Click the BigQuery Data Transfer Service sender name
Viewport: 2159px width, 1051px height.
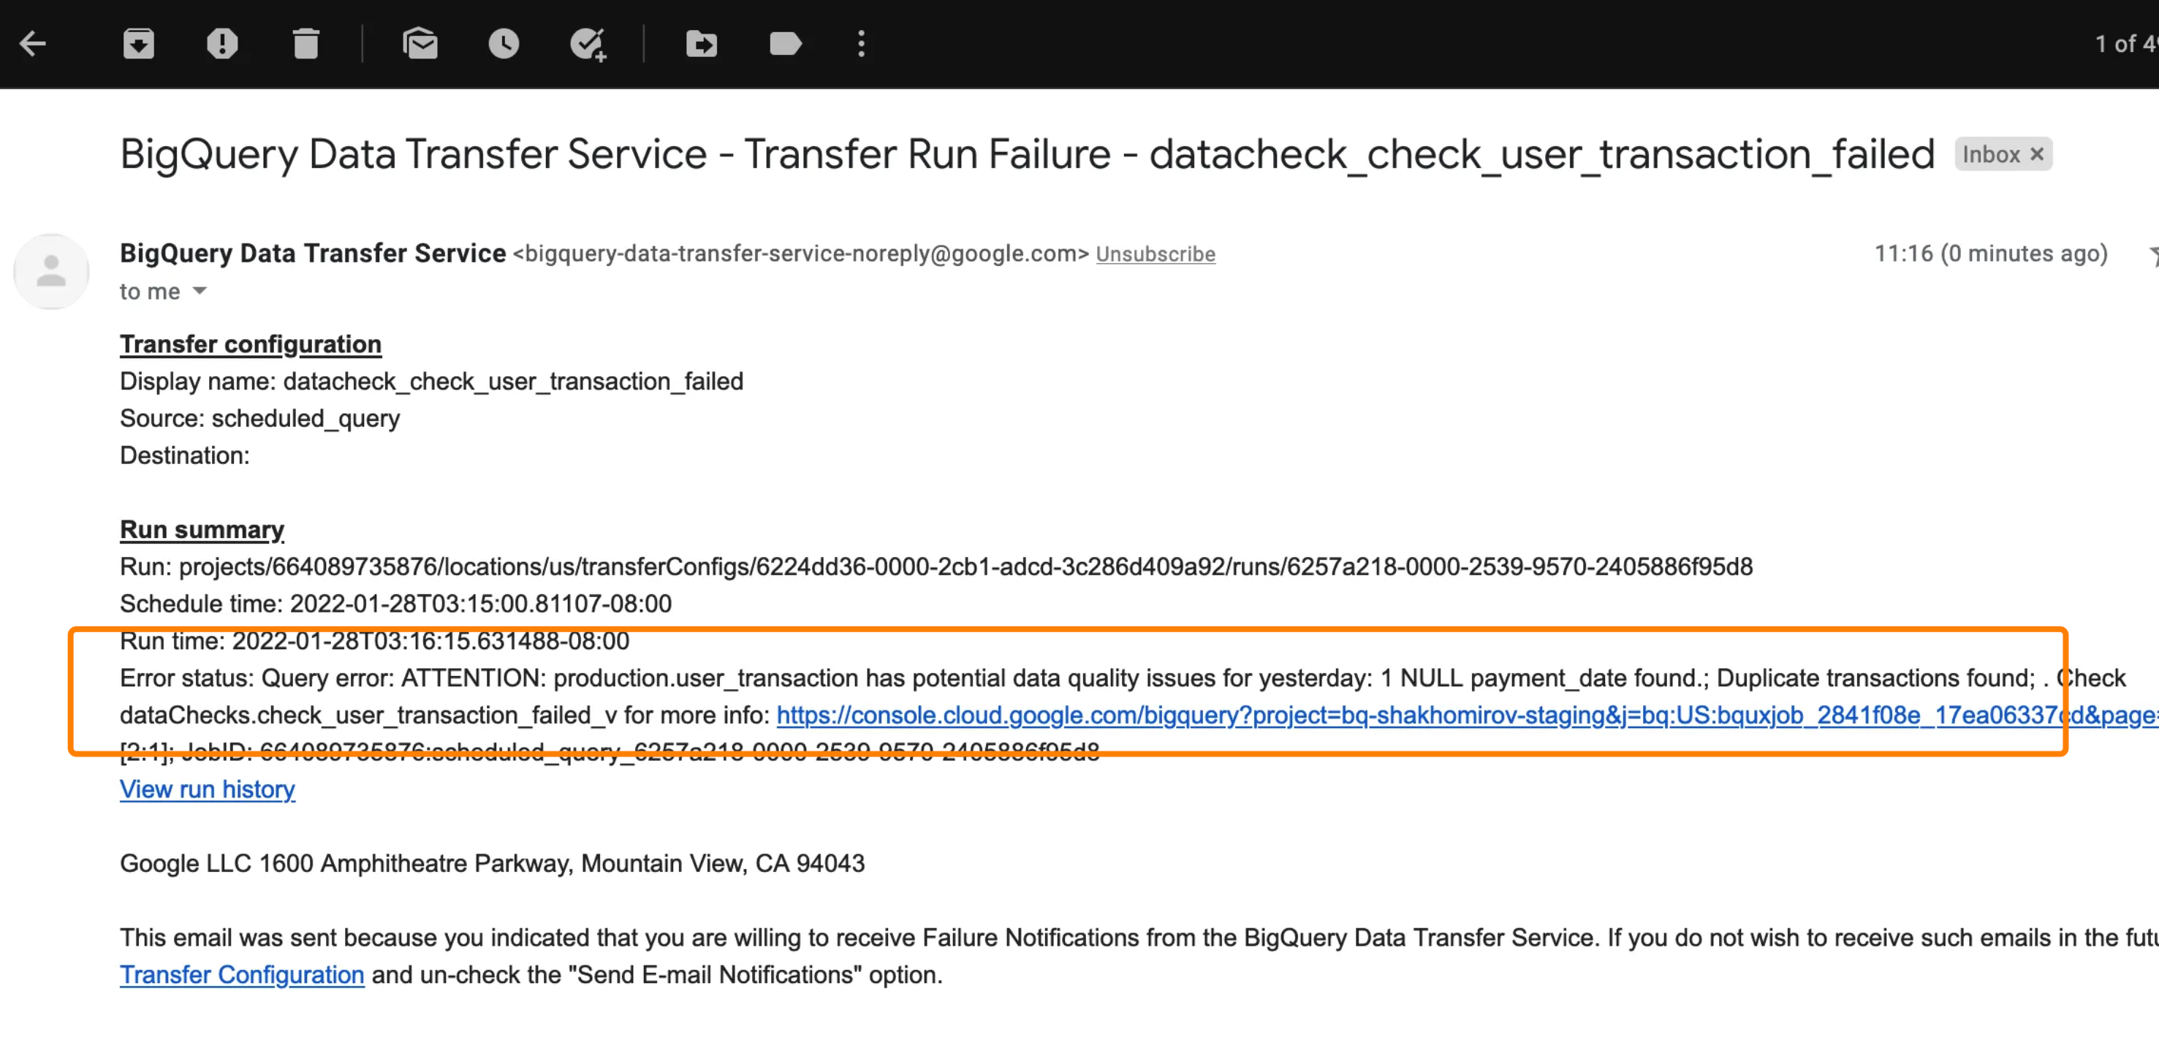[x=313, y=253]
